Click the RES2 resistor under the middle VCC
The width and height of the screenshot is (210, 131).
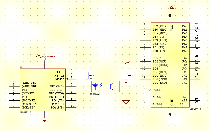click(126, 75)
